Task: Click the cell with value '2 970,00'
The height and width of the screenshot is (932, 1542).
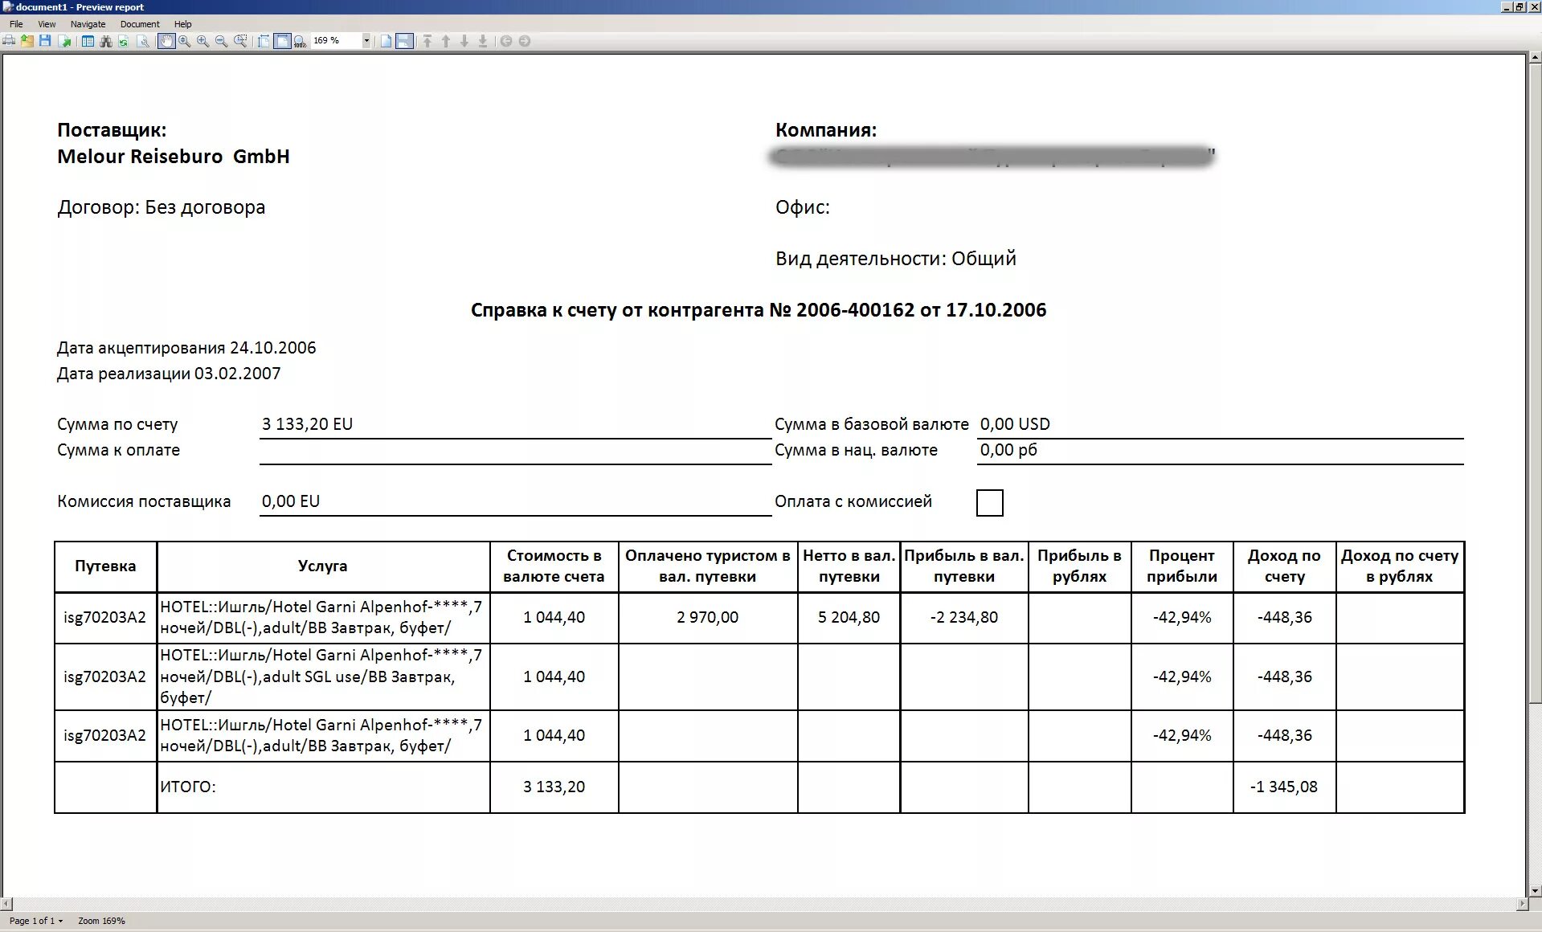Action: pos(708,618)
